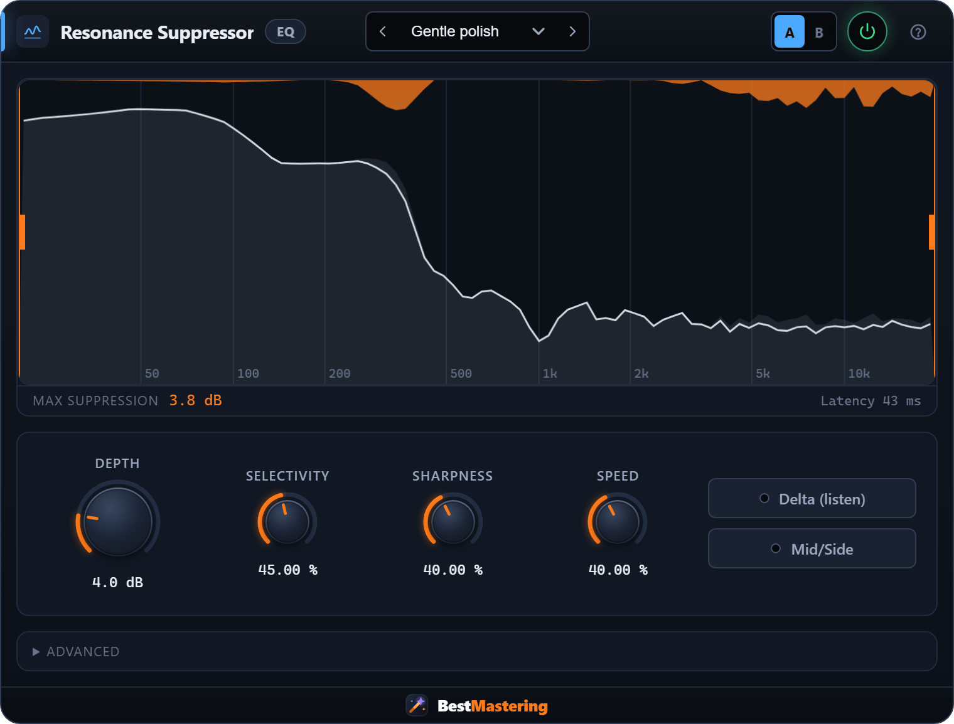Click the 10k frequency label
Screen dimensions: 954x724
tap(859, 373)
